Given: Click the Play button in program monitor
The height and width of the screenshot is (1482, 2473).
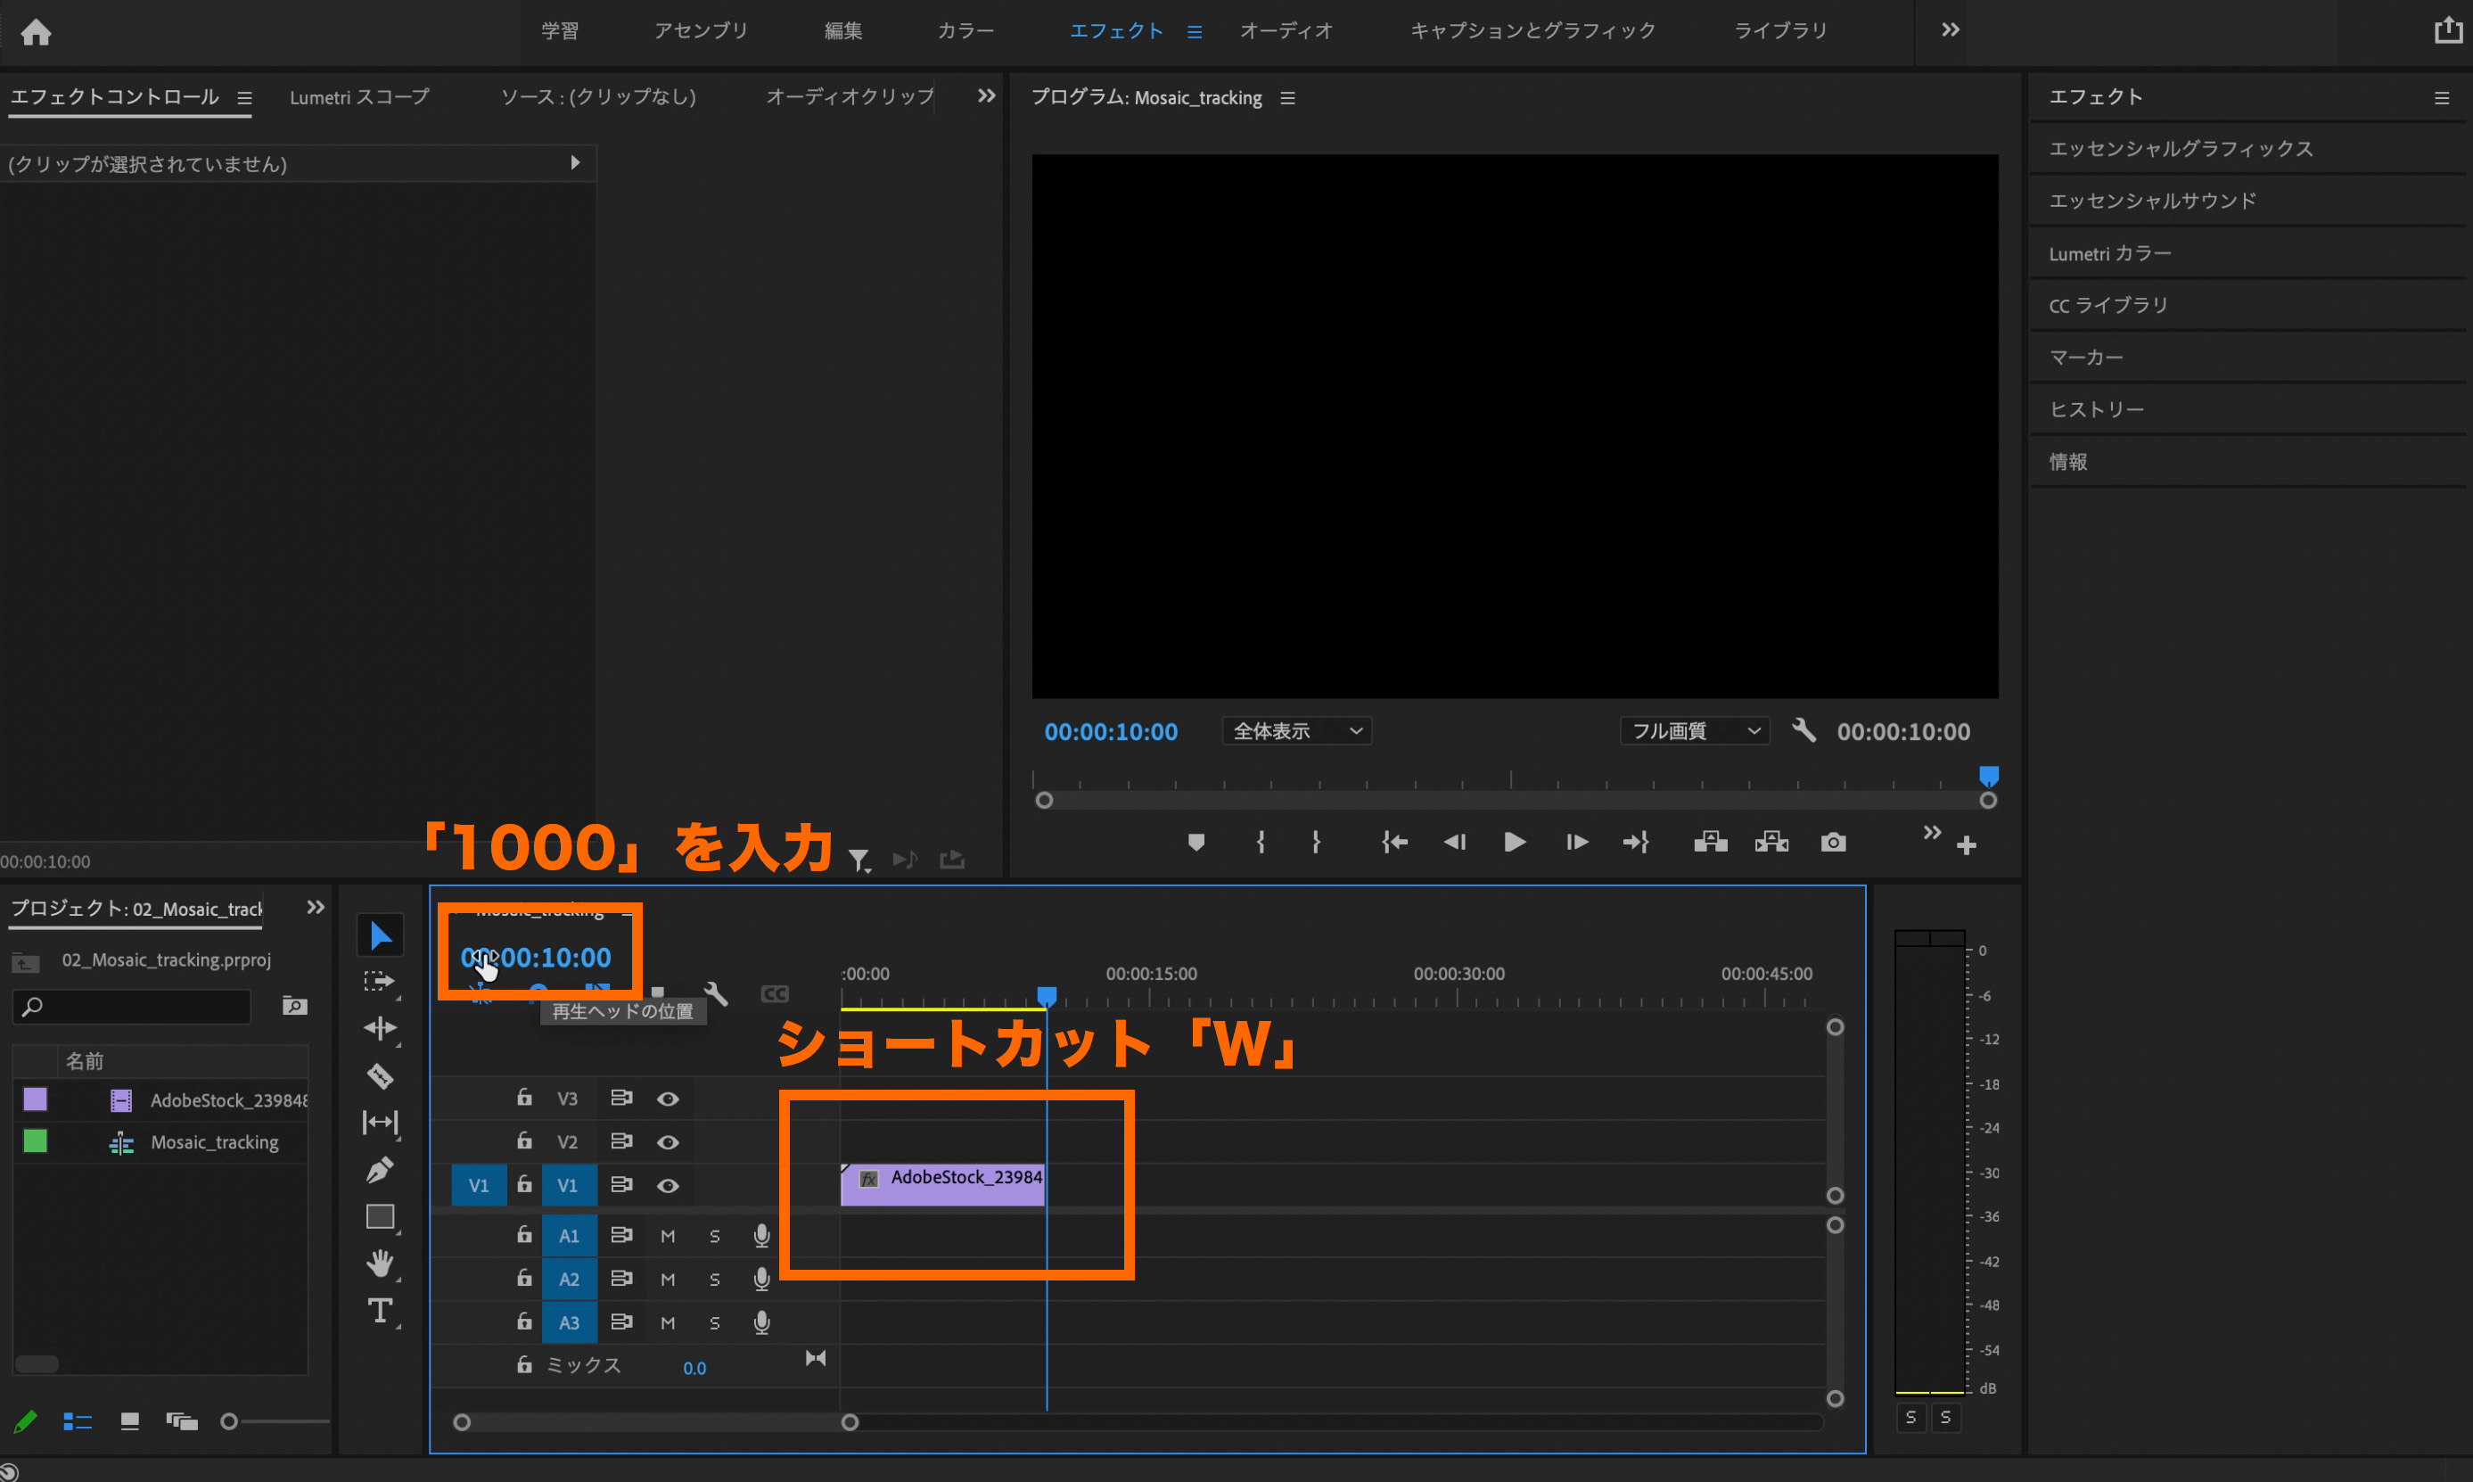Looking at the screenshot, I should (x=1514, y=843).
